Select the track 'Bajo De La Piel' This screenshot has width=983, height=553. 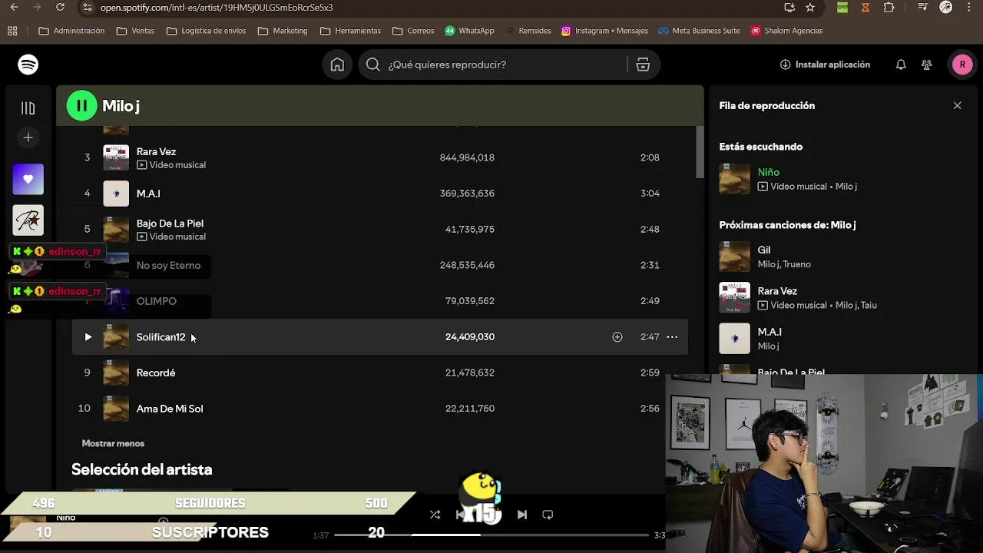pos(170,224)
